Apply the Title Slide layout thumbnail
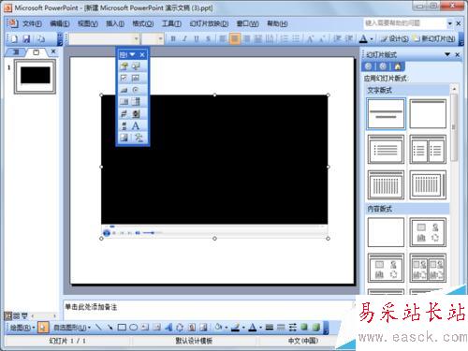The width and height of the screenshot is (468, 351). [386, 114]
